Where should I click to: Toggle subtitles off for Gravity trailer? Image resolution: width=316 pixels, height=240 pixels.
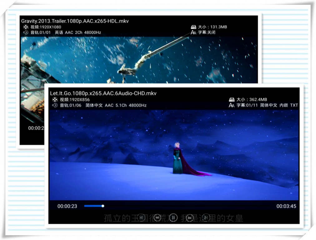[207, 32]
